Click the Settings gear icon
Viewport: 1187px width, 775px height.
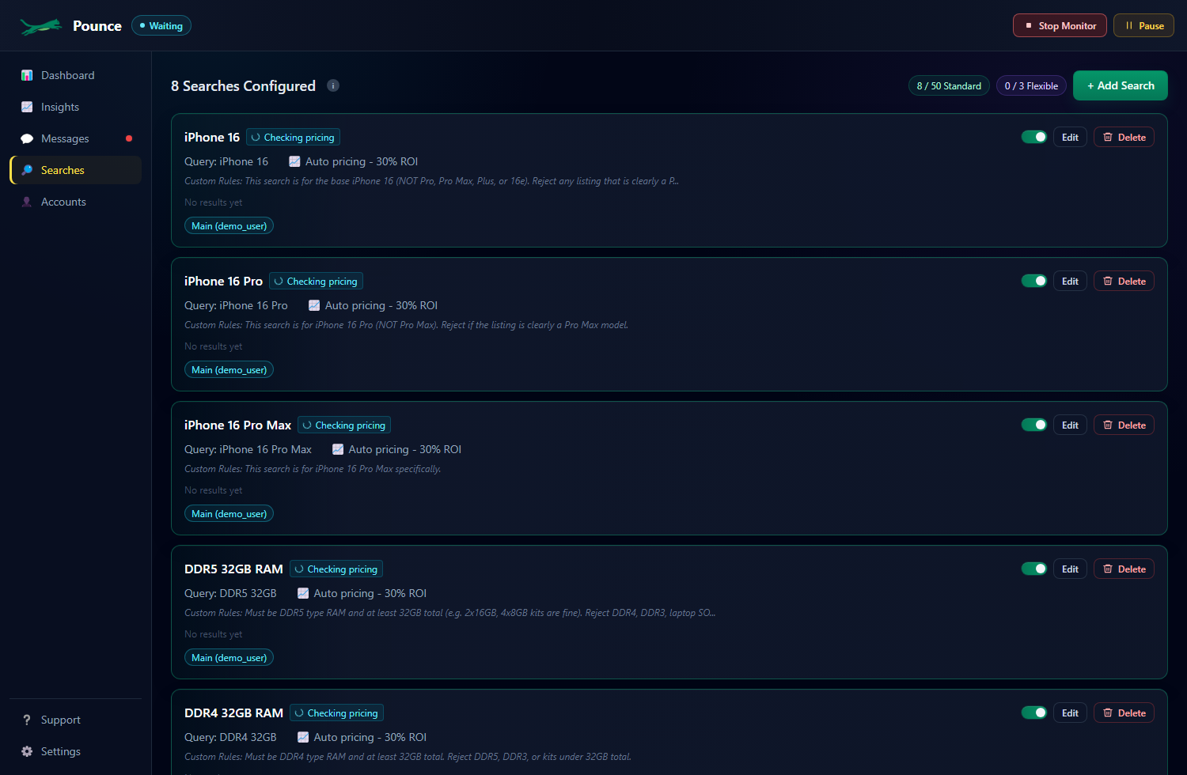pyautogui.click(x=27, y=751)
